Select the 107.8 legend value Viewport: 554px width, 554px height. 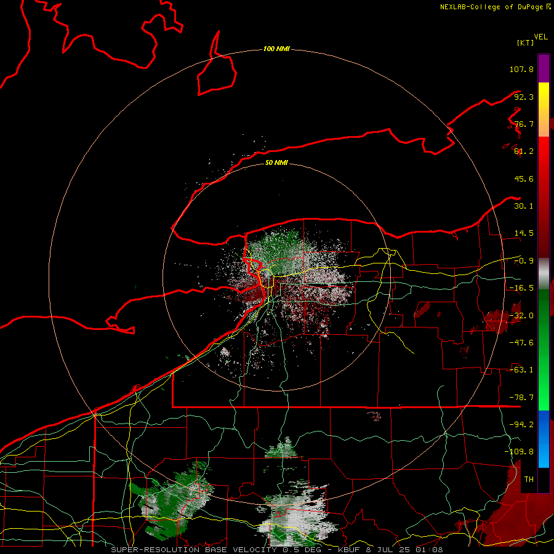(521, 69)
